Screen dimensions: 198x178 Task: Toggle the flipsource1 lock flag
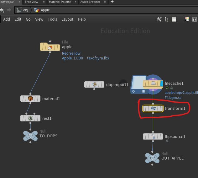[167, 141]
